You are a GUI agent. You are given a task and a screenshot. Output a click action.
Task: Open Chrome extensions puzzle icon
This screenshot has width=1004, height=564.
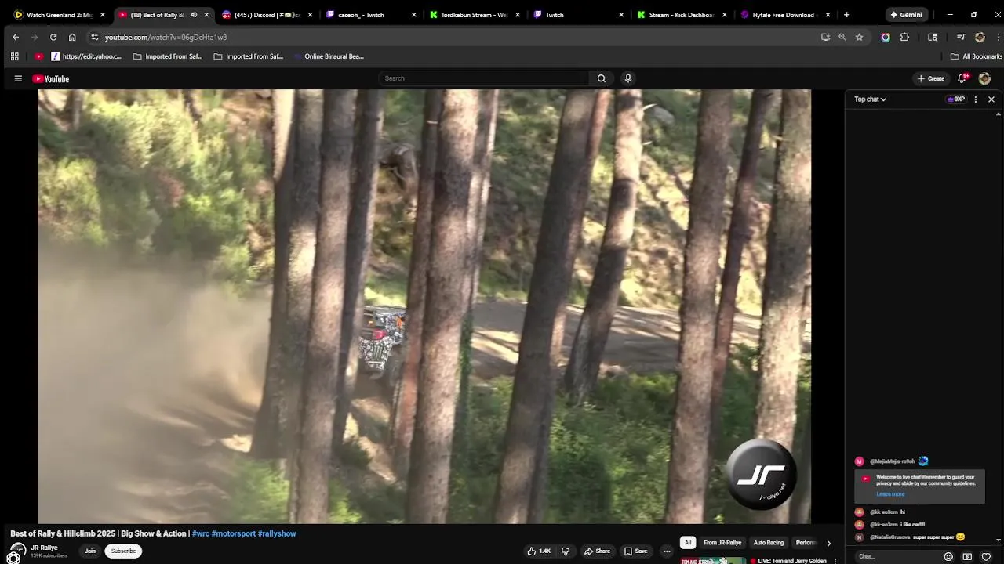point(904,37)
